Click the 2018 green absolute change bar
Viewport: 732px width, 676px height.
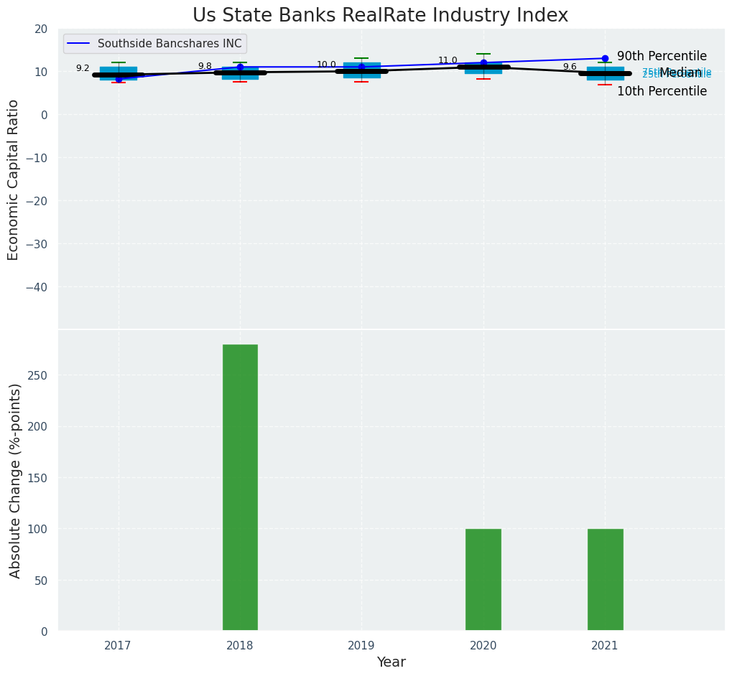point(240,487)
